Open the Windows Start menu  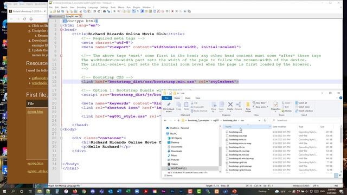pyautogui.click(x=4, y=191)
